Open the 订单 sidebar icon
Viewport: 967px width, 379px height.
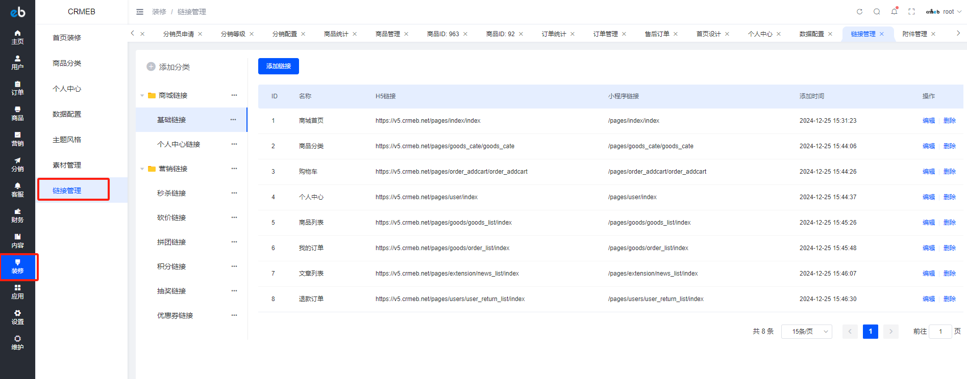tap(17, 88)
